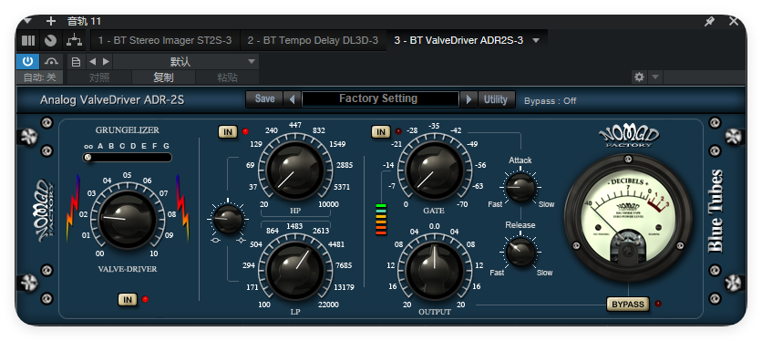
Task: Click the Factory Setting preset display
Action: coord(380,98)
